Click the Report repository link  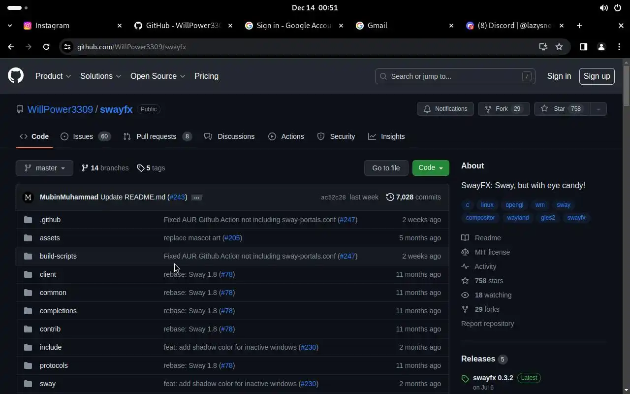click(x=487, y=324)
